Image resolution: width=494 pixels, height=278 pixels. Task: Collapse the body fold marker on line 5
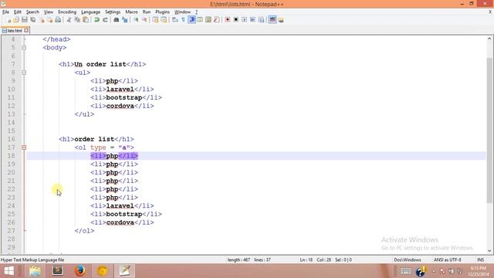point(24,48)
